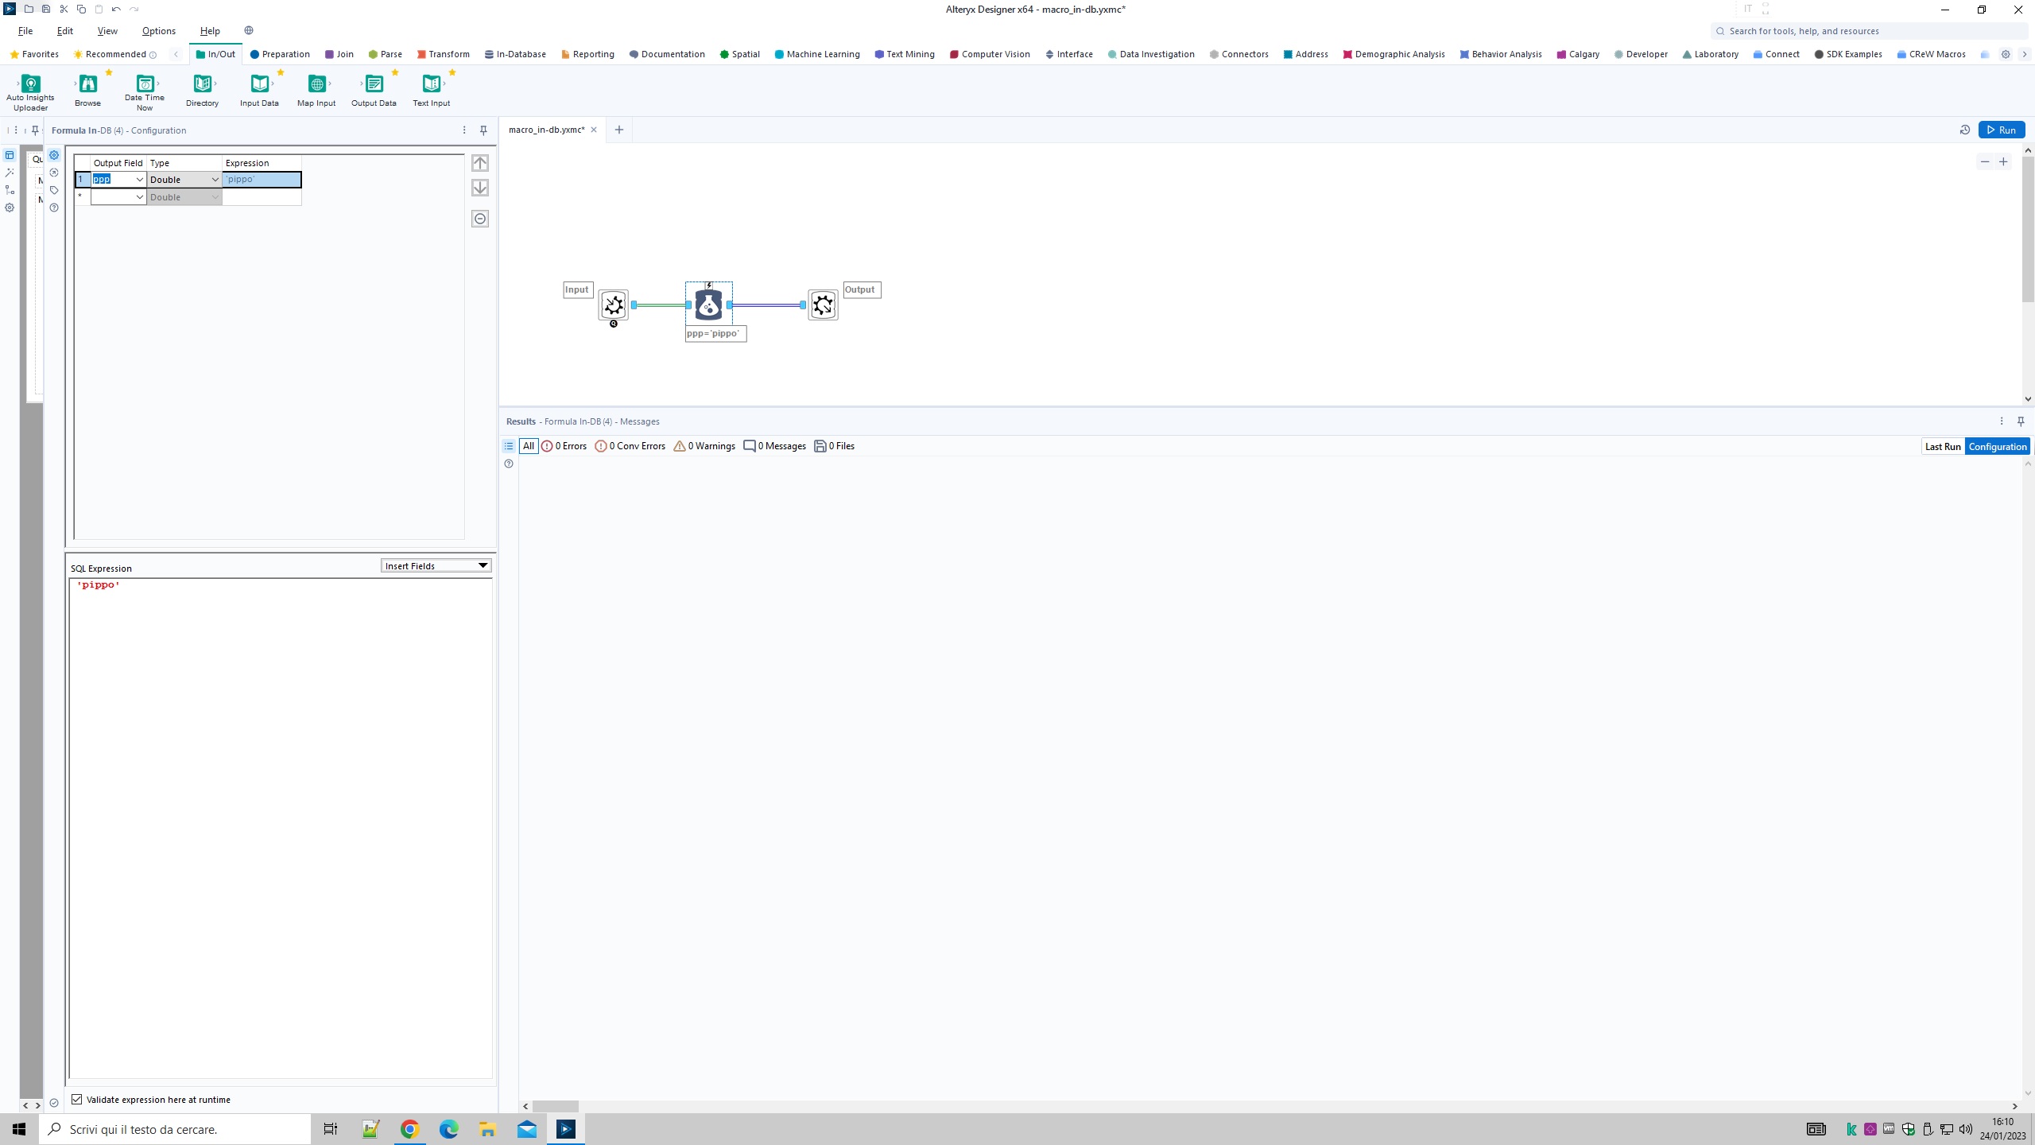The image size is (2035, 1145).
Task: Switch Results view to Last Run
Action: (x=1943, y=445)
